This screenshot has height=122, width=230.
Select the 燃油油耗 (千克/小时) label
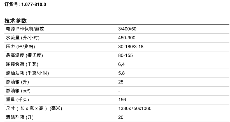click(x=28, y=73)
